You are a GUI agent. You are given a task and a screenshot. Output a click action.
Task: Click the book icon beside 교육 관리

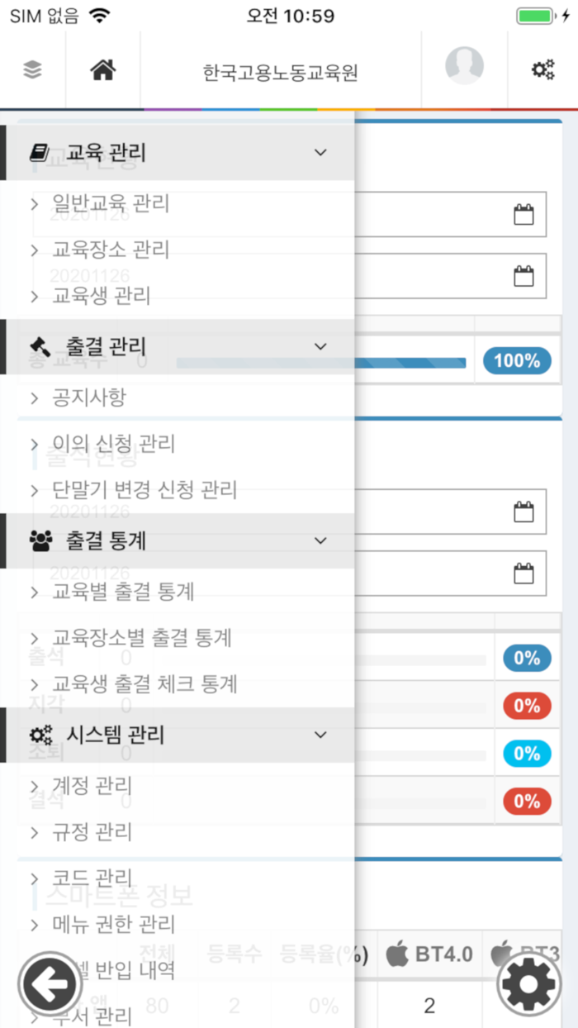(37, 152)
